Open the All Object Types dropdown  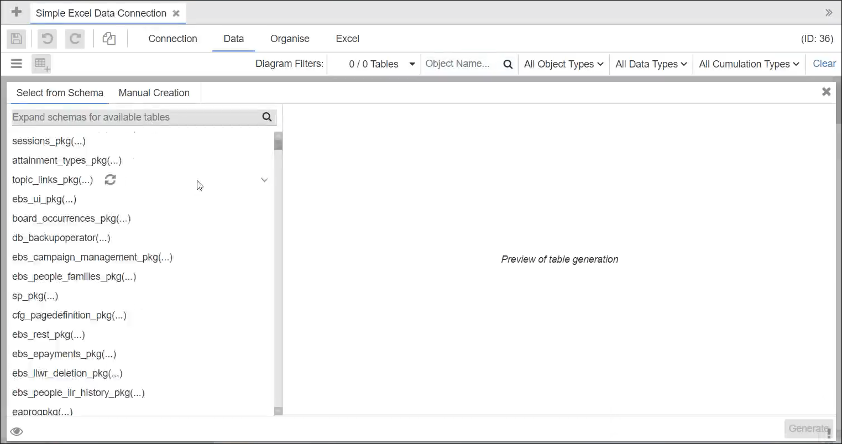(563, 64)
